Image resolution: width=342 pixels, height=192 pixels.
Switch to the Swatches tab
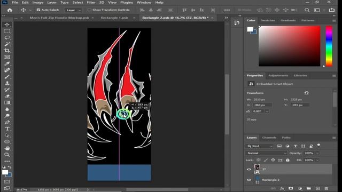[x=268, y=20]
